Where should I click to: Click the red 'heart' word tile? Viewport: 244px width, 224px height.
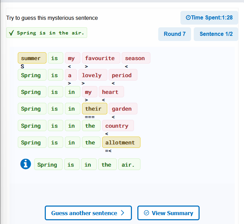[111, 92]
